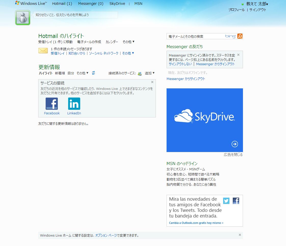Connect the Facebook service icon
Screen dimensions: 286x246
click(x=52, y=103)
